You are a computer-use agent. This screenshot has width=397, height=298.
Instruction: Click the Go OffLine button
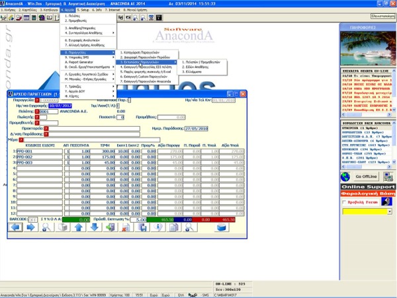[x=366, y=176]
